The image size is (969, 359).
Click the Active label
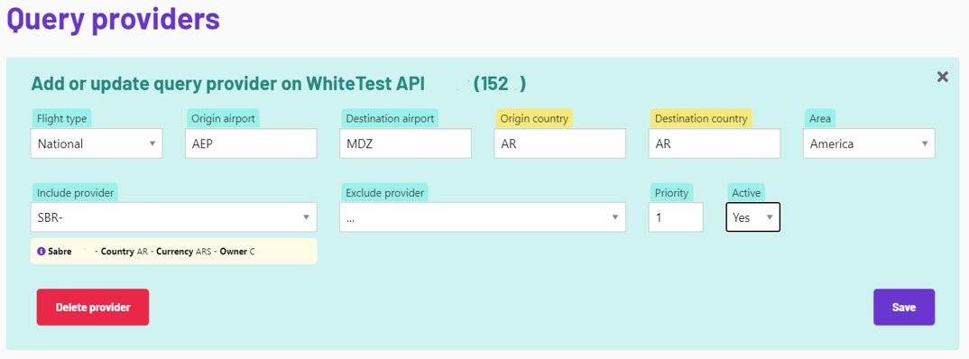[746, 193]
